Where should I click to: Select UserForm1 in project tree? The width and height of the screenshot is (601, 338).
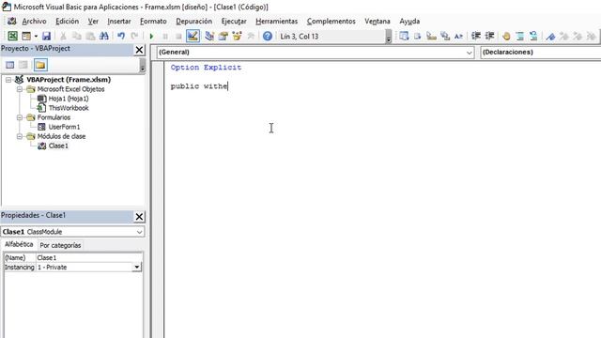click(64, 127)
